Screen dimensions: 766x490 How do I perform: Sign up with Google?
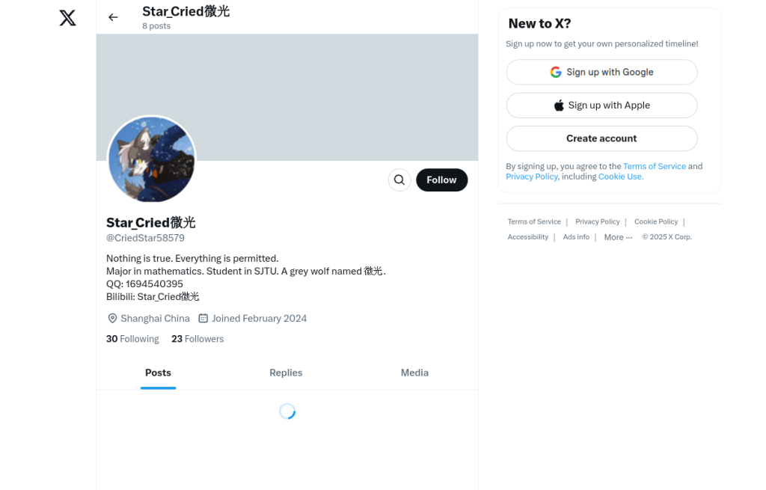point(601,73)
